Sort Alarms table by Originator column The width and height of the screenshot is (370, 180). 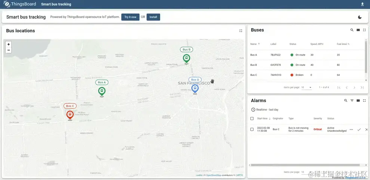coord(278,118)
